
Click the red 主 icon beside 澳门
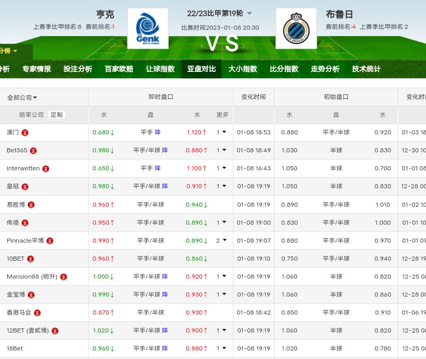[25, 133]
